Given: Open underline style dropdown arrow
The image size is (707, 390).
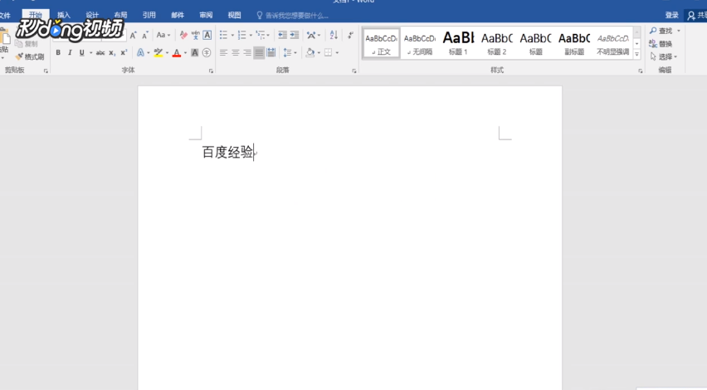Looking at the screenshot, I should click(90, 53).
